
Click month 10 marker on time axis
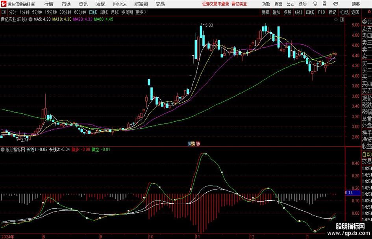tap(151, 237)
